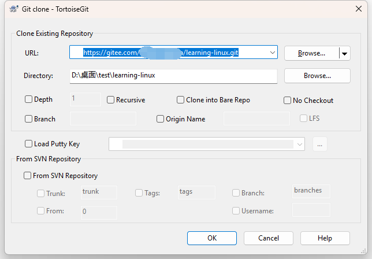Click the Branch name field beside Branch checkbox

click(103, 119)
